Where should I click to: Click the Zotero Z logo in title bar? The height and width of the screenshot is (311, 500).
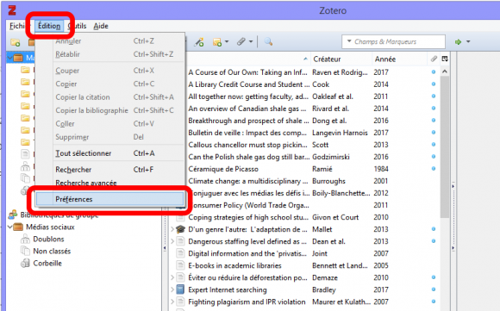click(x=12, y=10)
